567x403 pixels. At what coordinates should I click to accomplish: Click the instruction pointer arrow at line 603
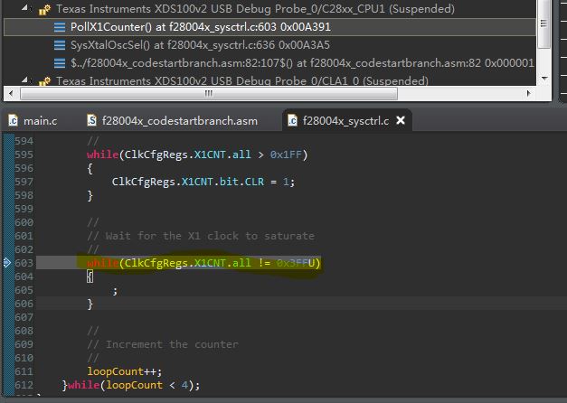[7, 262]
